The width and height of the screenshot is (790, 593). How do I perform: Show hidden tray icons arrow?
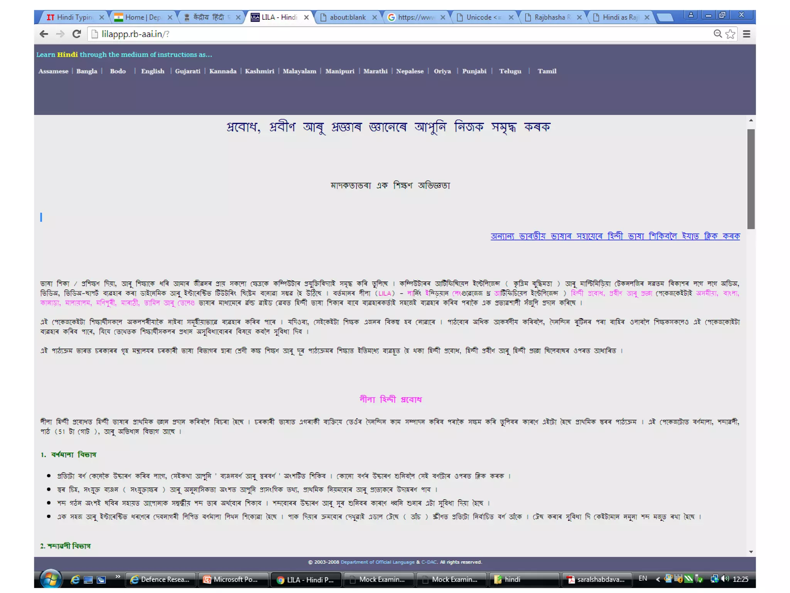(x=658, y=579)
